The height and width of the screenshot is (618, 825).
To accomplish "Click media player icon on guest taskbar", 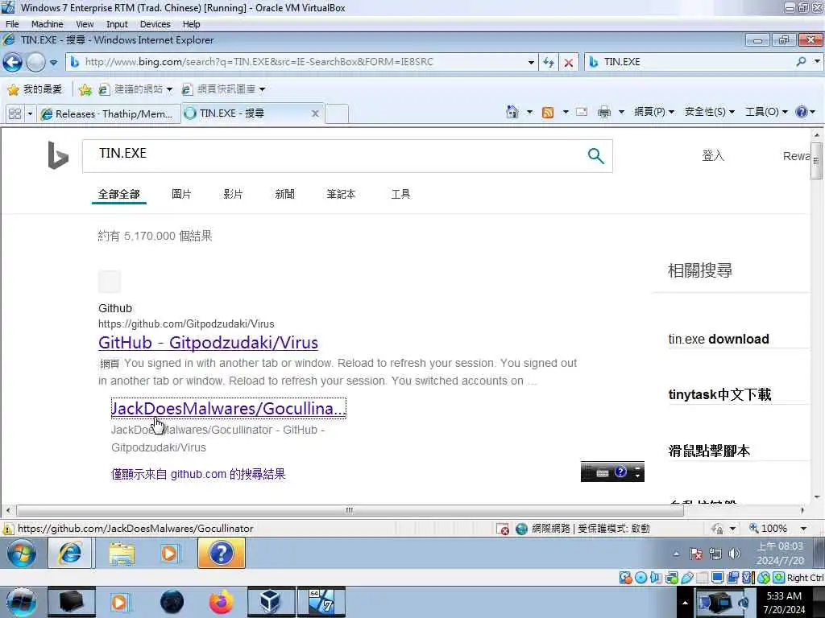I will click(x=169, y=554).
